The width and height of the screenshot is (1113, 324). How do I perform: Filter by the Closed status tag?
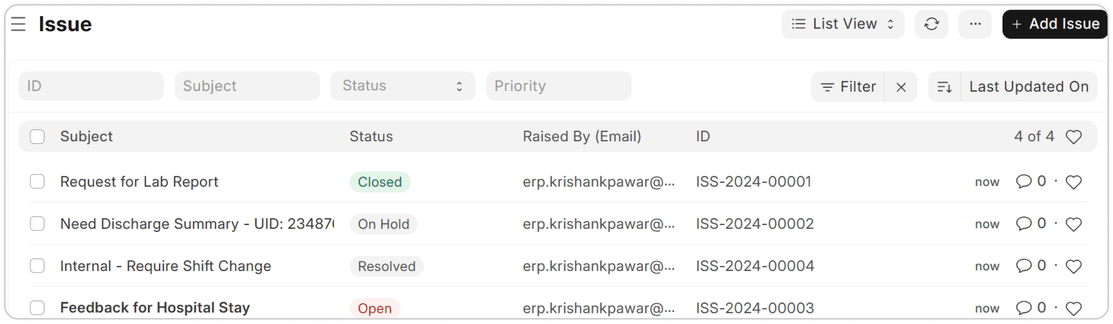coord(380,182)
